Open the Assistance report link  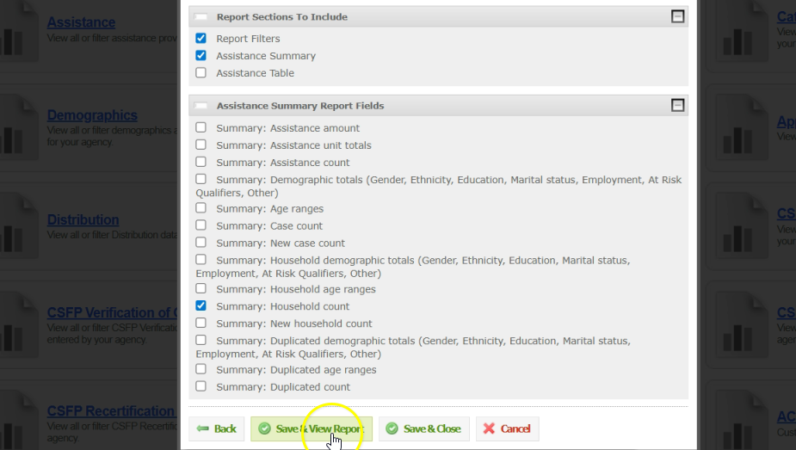(81, 22)
